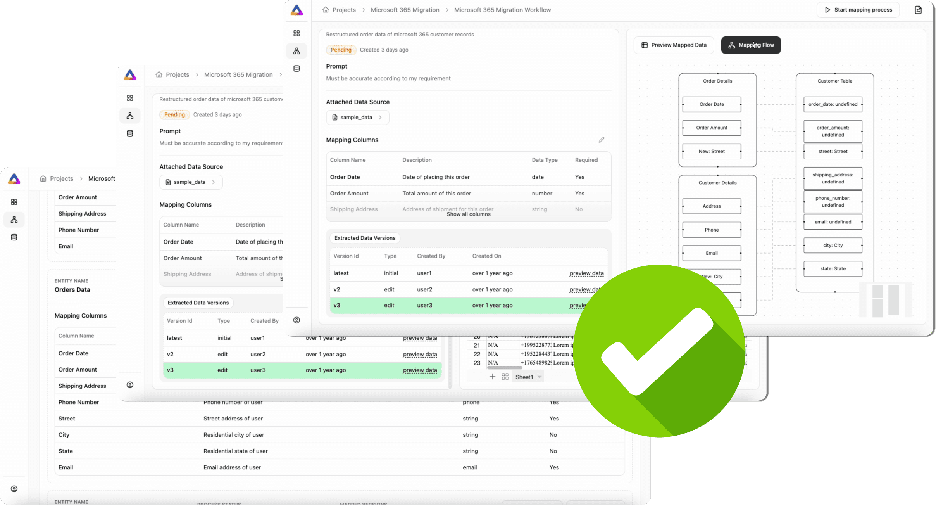
Task: Select the Address node in Customer Details
Action: tap(712, 206)
